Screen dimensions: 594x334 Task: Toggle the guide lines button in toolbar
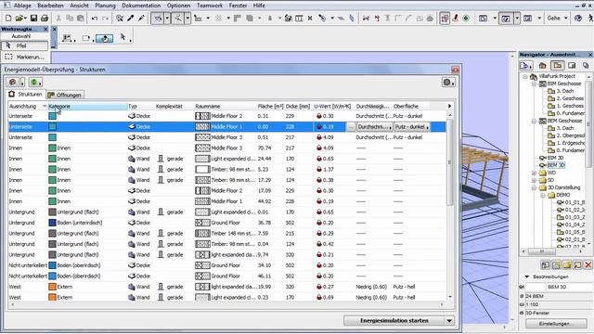(158, 18)
